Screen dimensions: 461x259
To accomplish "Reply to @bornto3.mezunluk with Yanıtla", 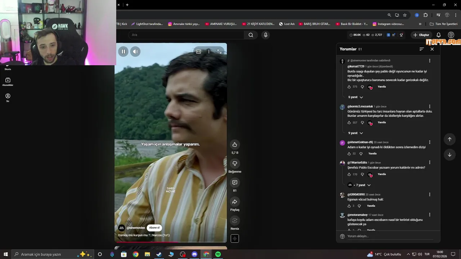I will 382,122.
